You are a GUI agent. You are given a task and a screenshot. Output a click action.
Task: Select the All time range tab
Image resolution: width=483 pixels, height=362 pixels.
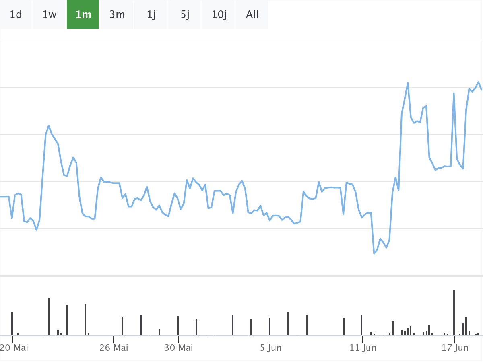coord(252,15)
